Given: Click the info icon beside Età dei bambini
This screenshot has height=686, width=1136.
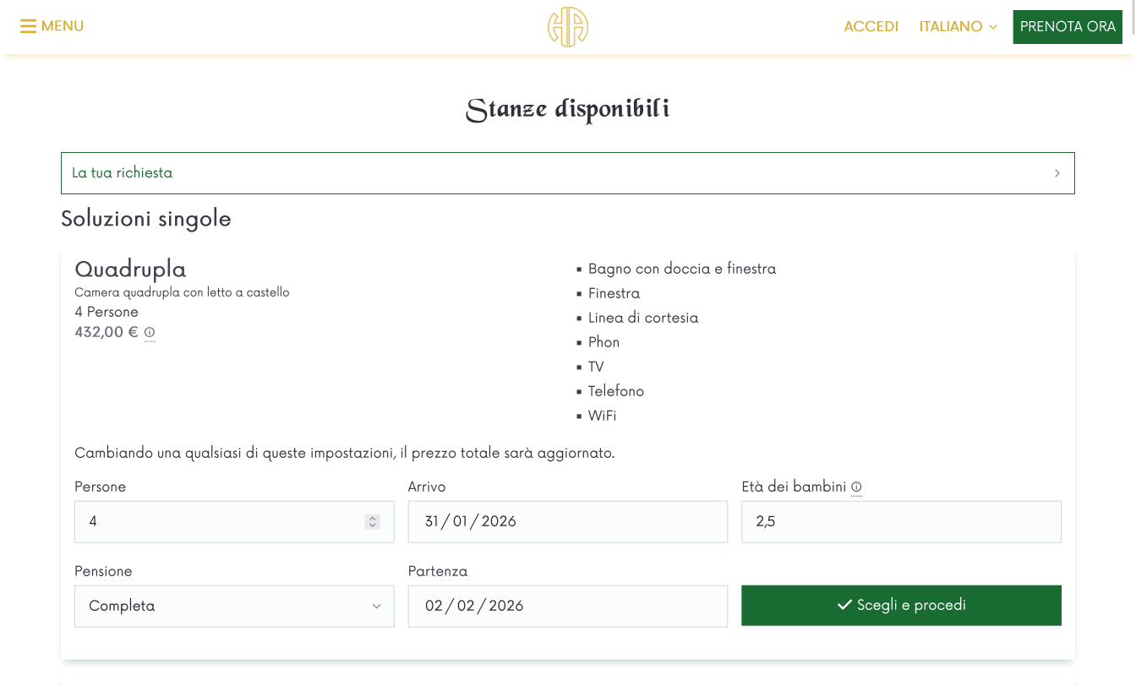Looking at the screenshot, I should (x=856, y=487).
